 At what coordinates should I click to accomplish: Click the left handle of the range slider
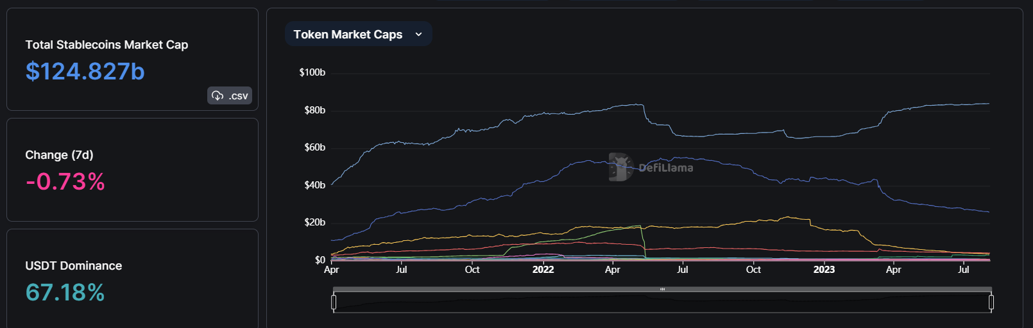(x=334, y=302)
